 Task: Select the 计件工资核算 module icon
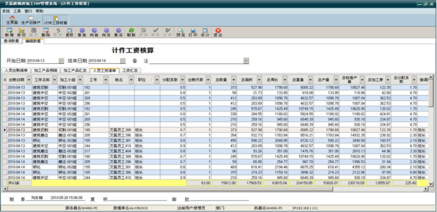tap(56, 20)
